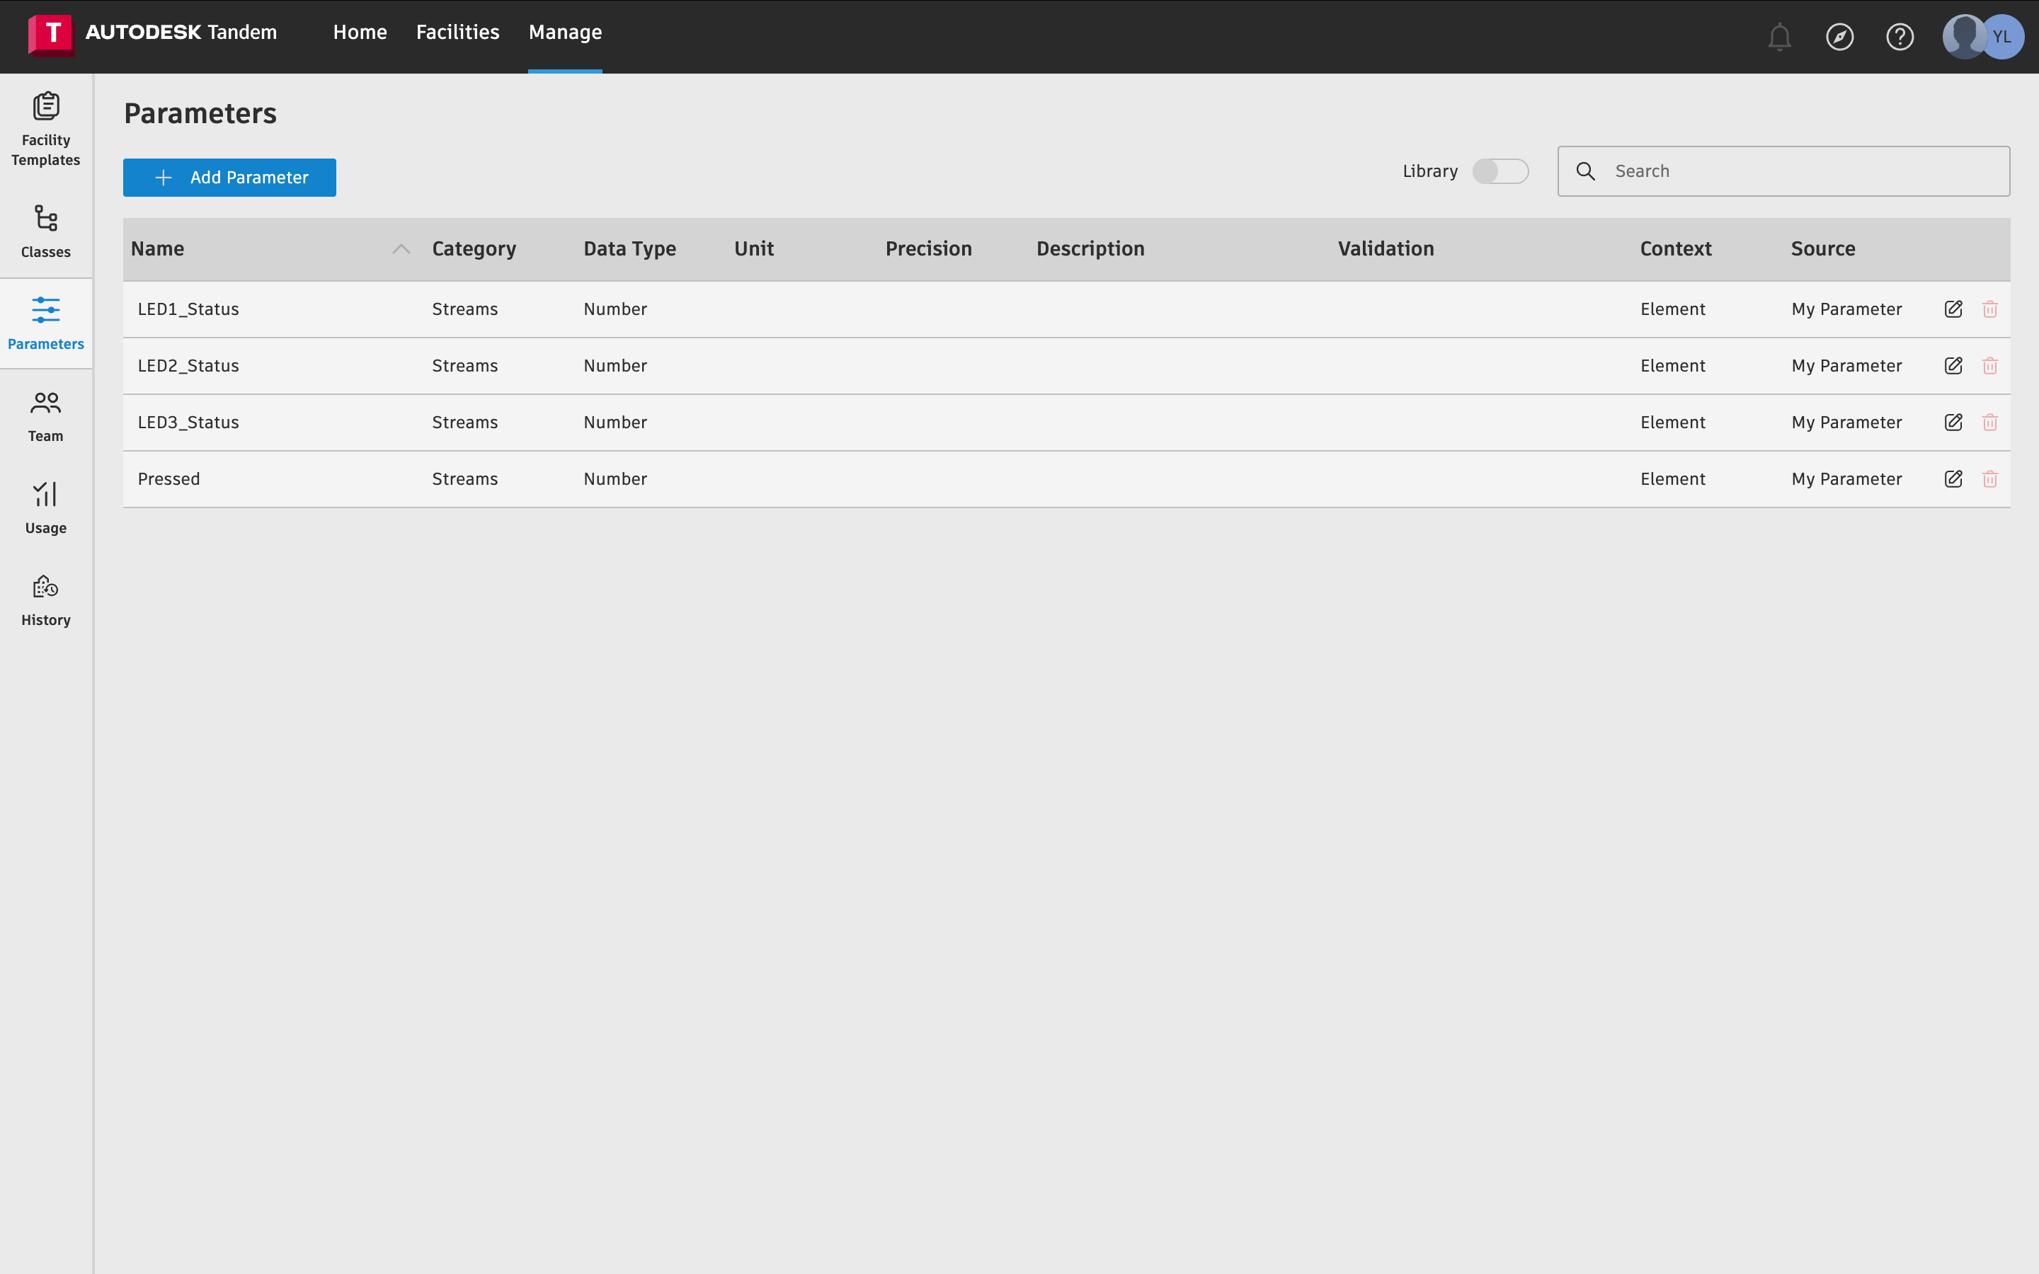
Task: Open the Usage page
Action: (x=45, y=507)
